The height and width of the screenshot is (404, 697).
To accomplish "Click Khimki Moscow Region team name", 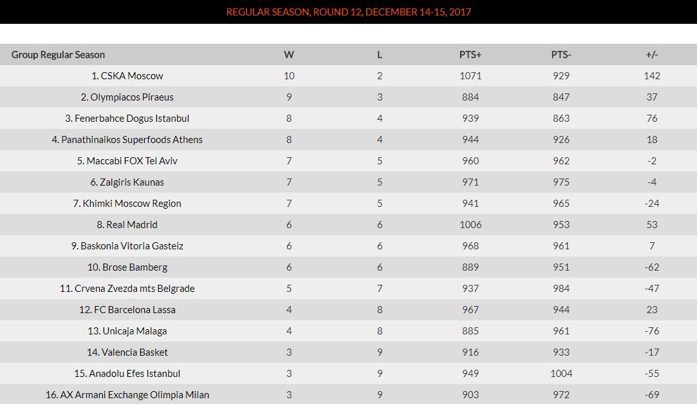I will pos(127,204).
